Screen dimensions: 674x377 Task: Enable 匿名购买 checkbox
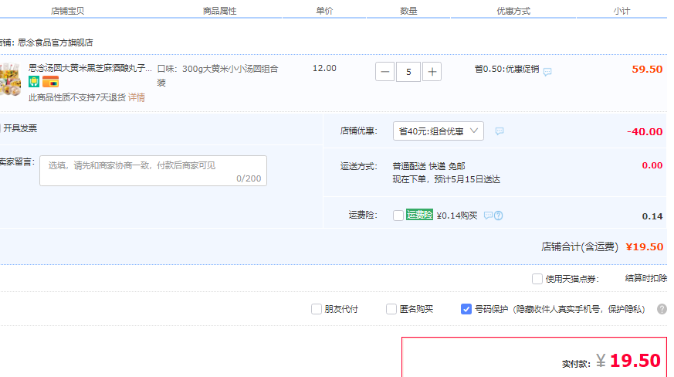[x=391, y=309]
